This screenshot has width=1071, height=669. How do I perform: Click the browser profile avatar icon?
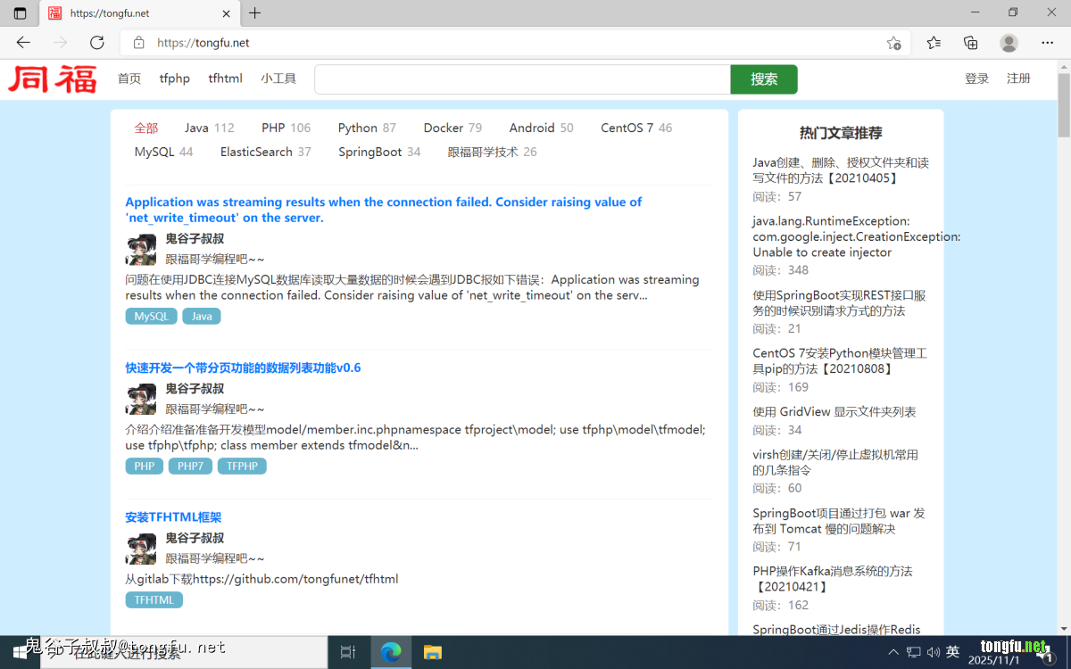(1009, 43)
